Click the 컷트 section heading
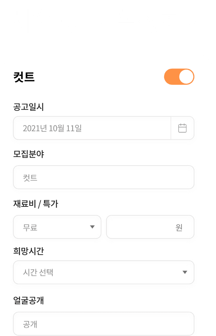The image size is (216, 336). click(x=24, y=77)
